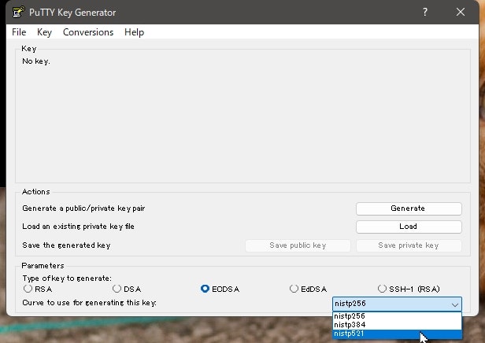Click 'Curve to use for generating this key:' label

coord(90,303)
